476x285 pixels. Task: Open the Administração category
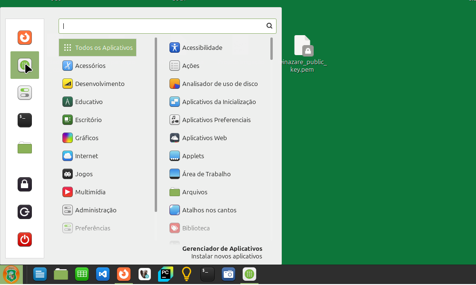[95, 210]
